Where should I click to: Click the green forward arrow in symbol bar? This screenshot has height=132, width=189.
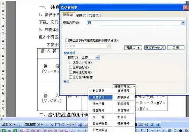tap(15, 131)
